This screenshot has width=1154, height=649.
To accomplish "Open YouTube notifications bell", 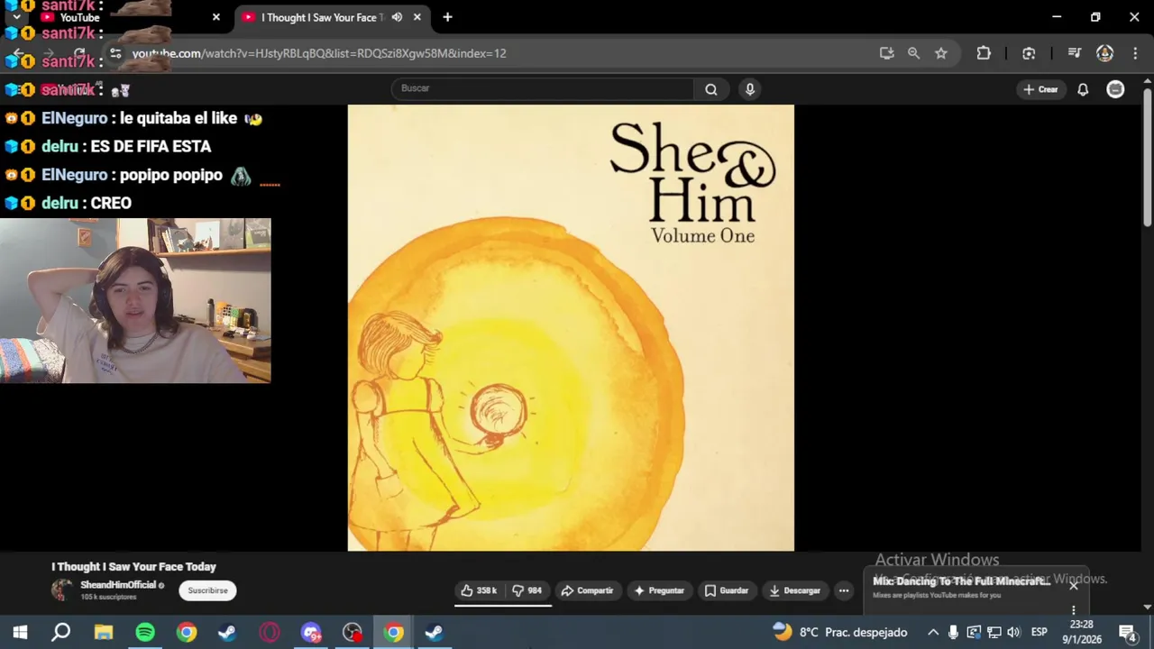I will point(1083,89).
